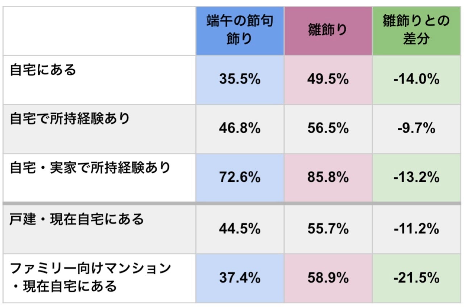Click the green 雛飾りとの差分 header

point(416,30)
